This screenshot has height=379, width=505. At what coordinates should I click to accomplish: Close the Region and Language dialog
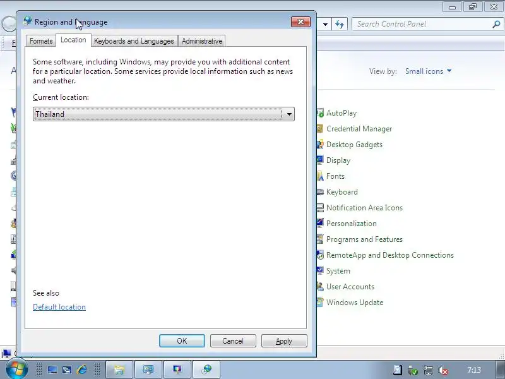[x=300, y=22]
